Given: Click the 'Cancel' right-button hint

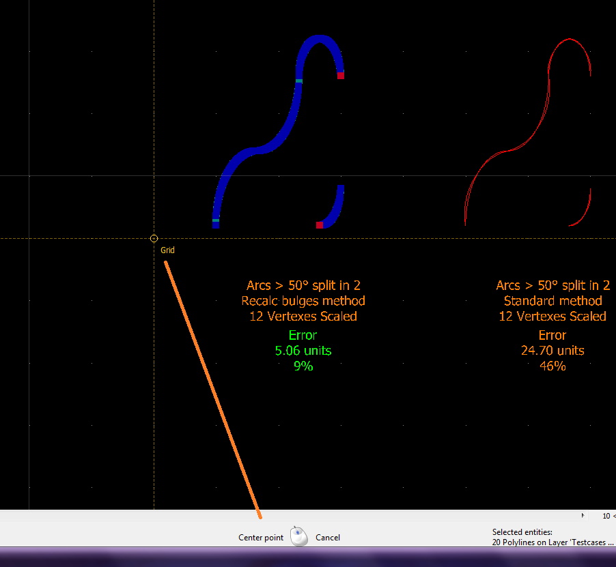Looking at the screenshot, I should pos(328,538).
